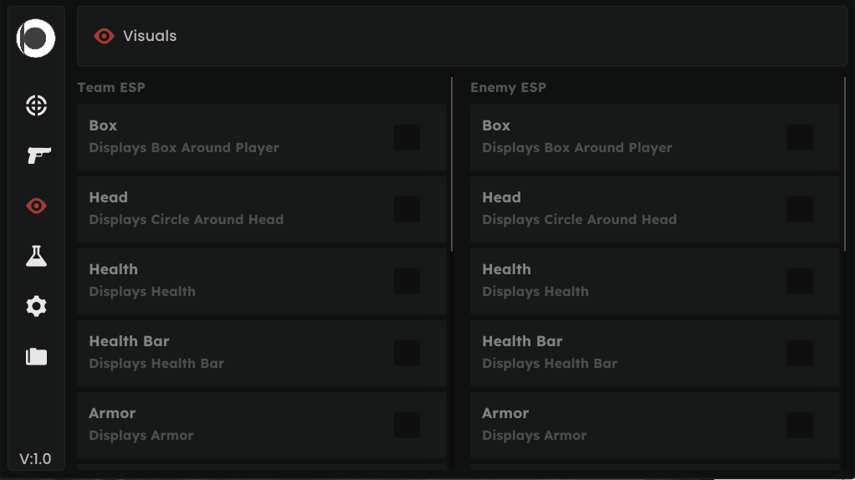This screenshot has height=480, width=855.
Task: Click the Team ESP panel scrollbar
Action: point(452,165)
